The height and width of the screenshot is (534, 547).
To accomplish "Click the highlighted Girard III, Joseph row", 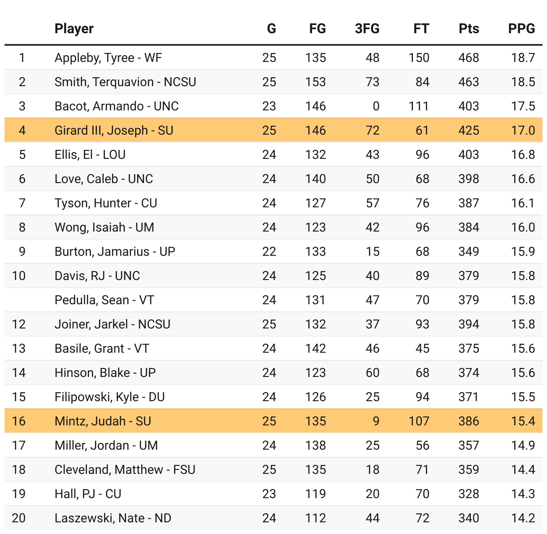I will (273, 130).
